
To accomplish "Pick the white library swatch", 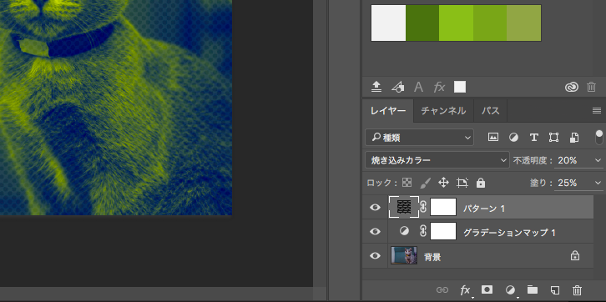I will 388,23.
